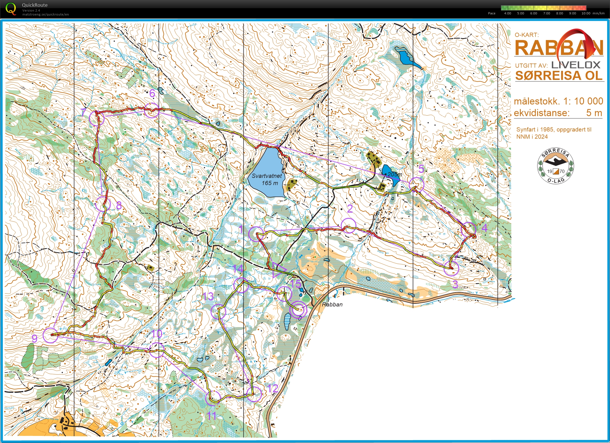Viewport: 610px width, 443px height.
Task: Click control circle 8 on the course
Action: point(103,204)
